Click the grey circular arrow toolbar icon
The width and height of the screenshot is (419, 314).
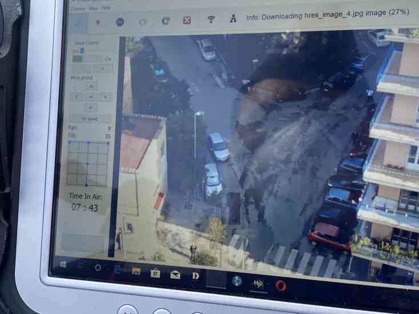click(x=143, y=22)
